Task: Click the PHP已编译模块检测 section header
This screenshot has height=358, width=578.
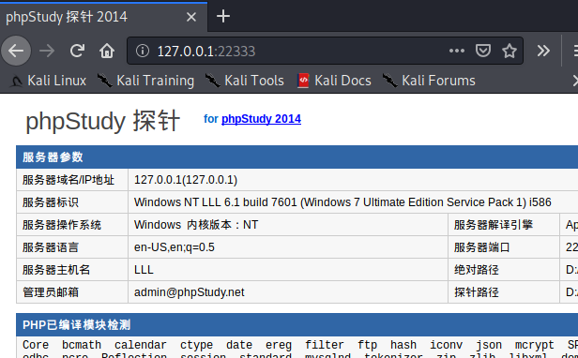Action: 297,325
